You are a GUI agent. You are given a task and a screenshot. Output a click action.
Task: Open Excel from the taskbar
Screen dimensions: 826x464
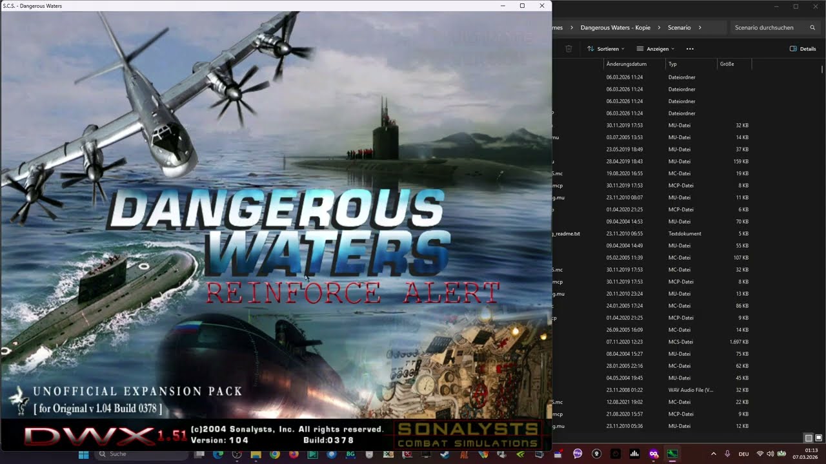388,454
